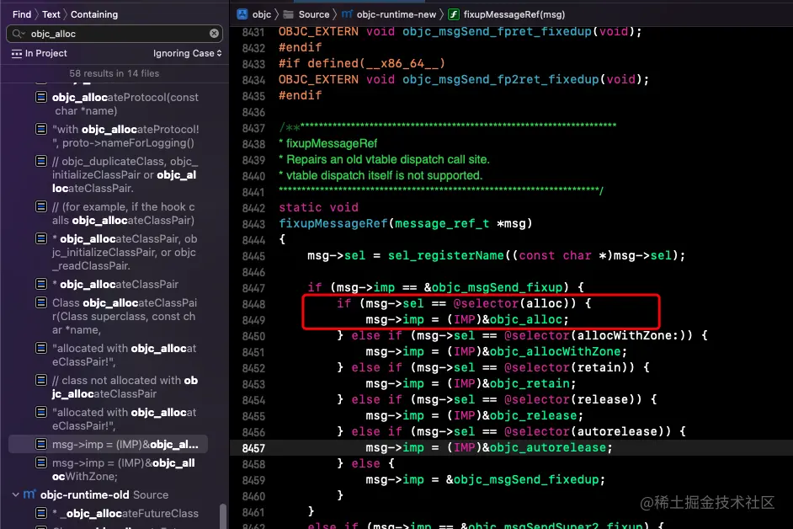Select the objc-runtime-old file icon
793x529 pixels.
[x=29, y=494]
